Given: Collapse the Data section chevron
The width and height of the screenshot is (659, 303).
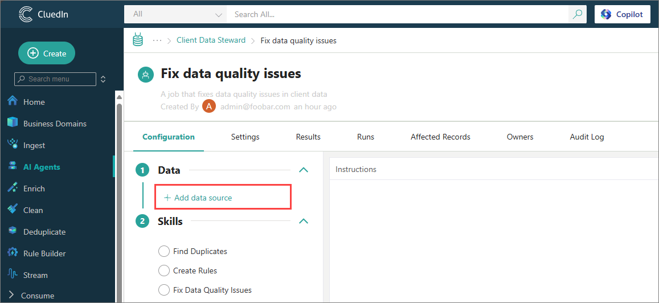Looking at the screenshot, I should tap(304, 170).
